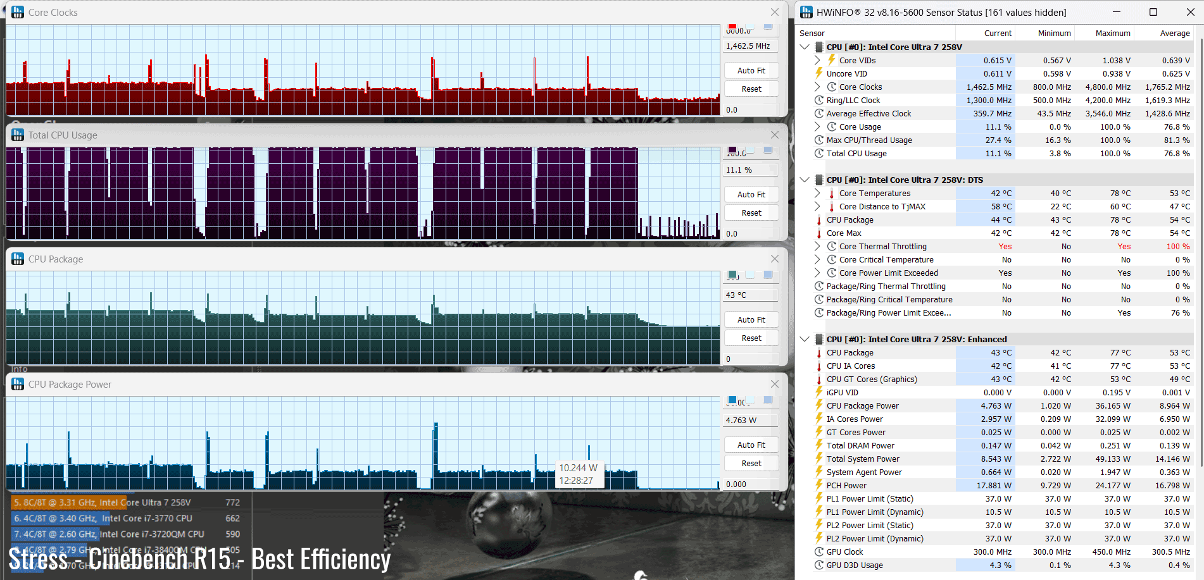Expand the Core Temperatures row

point(817,193)
